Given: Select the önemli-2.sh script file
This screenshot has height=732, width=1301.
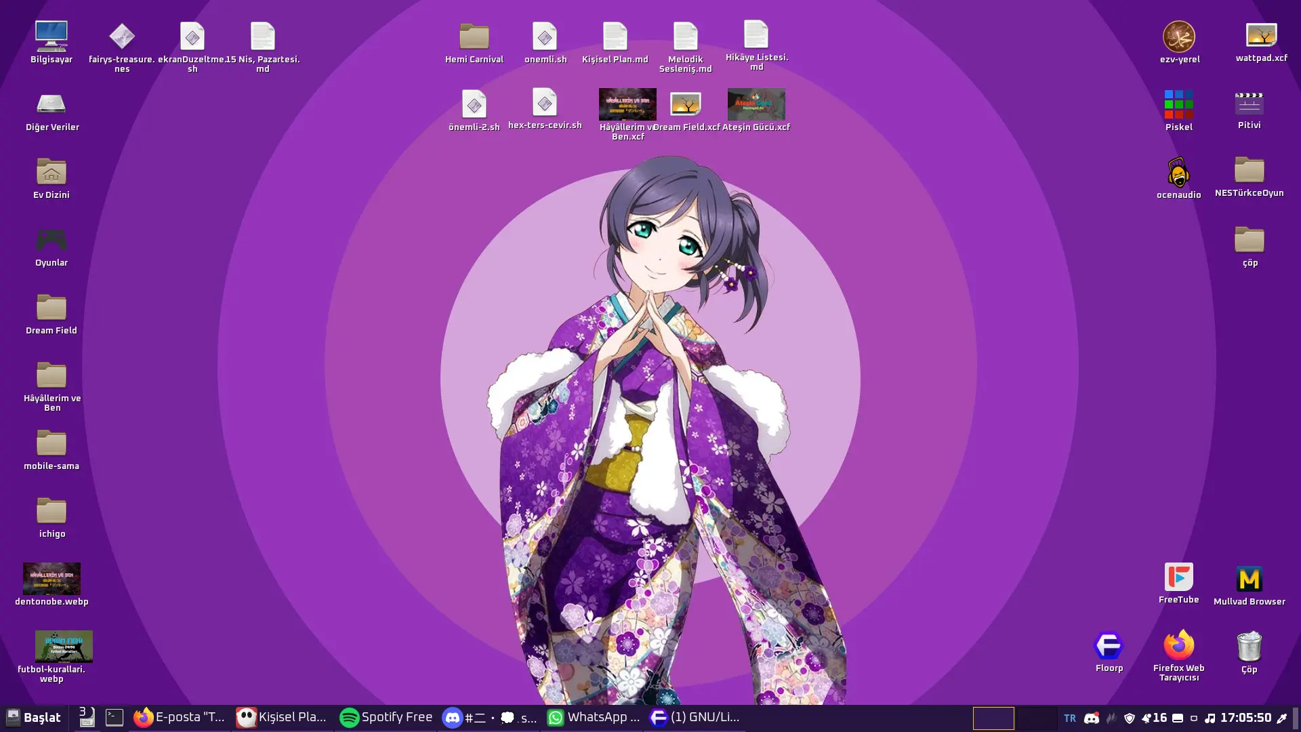Looking at the screenshot, I should click(x=474, y=104).
